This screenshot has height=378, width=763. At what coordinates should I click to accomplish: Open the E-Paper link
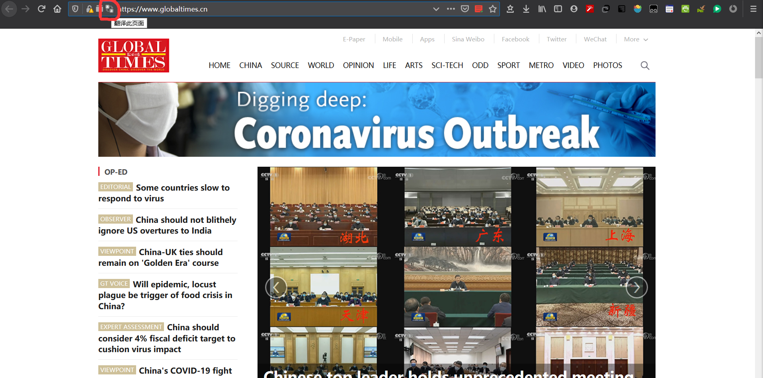tap(354, 39)
